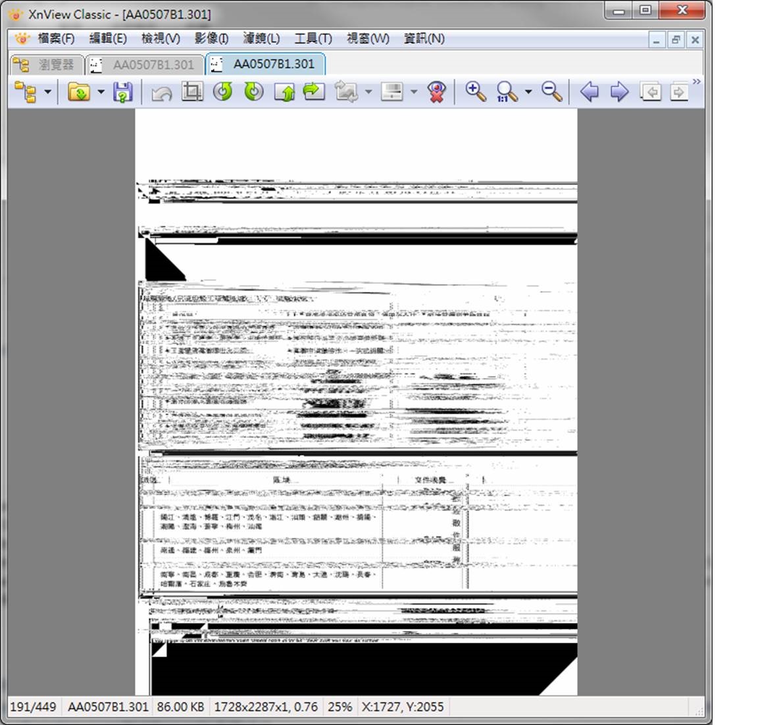The width and height of the screenshot is (758, 725).
Task: Expand the zoom options dropdown arrow
Action: (528, 92)
